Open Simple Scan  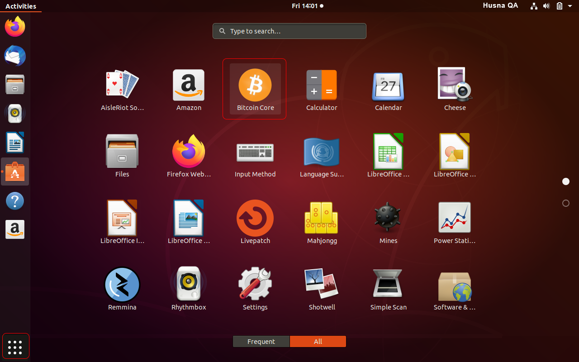click(x=388, y=289)
